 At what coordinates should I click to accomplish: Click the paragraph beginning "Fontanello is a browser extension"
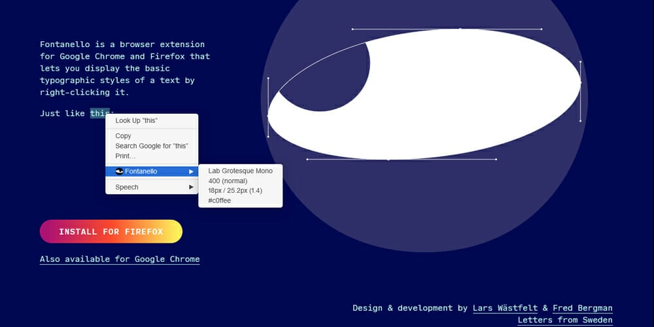click(x=125, y=69)
